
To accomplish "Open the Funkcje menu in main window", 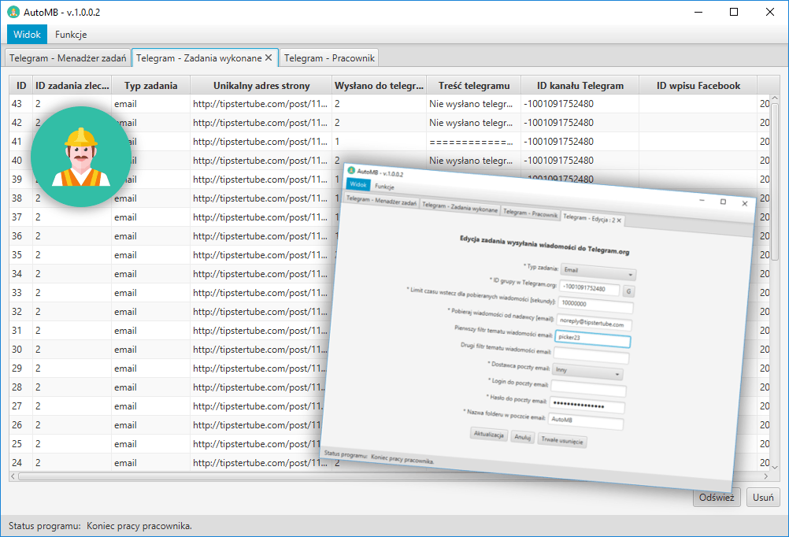I will (71, 35).
